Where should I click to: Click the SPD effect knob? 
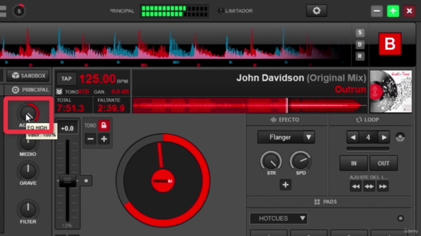[301, 161]
